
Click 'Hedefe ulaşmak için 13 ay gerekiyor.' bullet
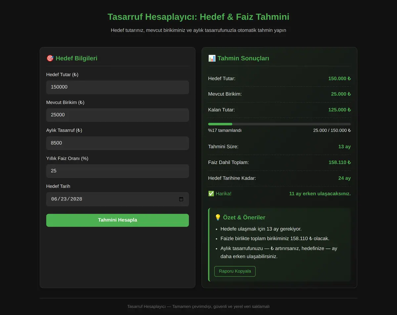(x=261, y=229)
